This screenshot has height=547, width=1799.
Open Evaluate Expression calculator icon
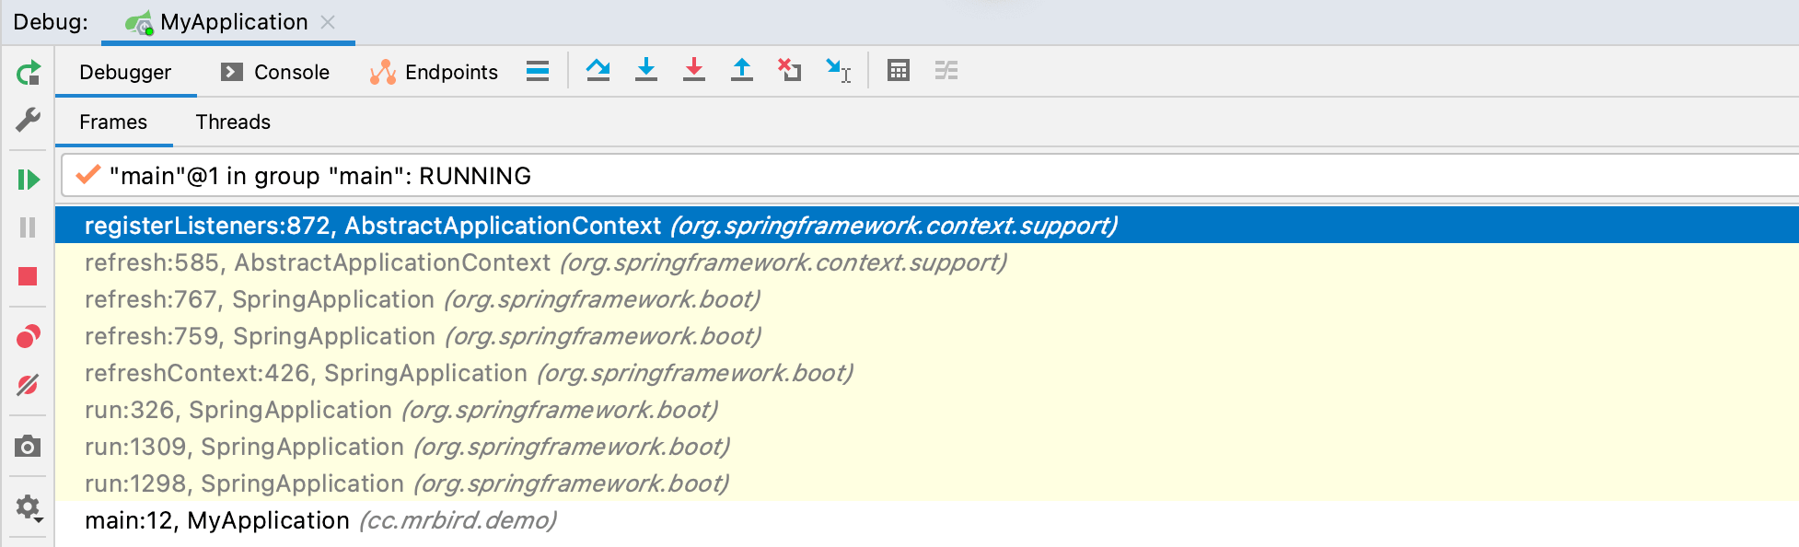(x=899, y=70)
